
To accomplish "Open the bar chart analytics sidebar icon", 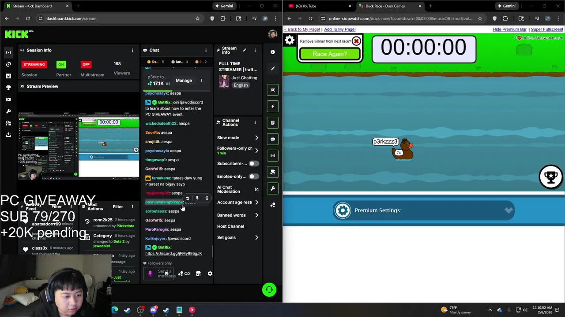I will tap(8, 76).
